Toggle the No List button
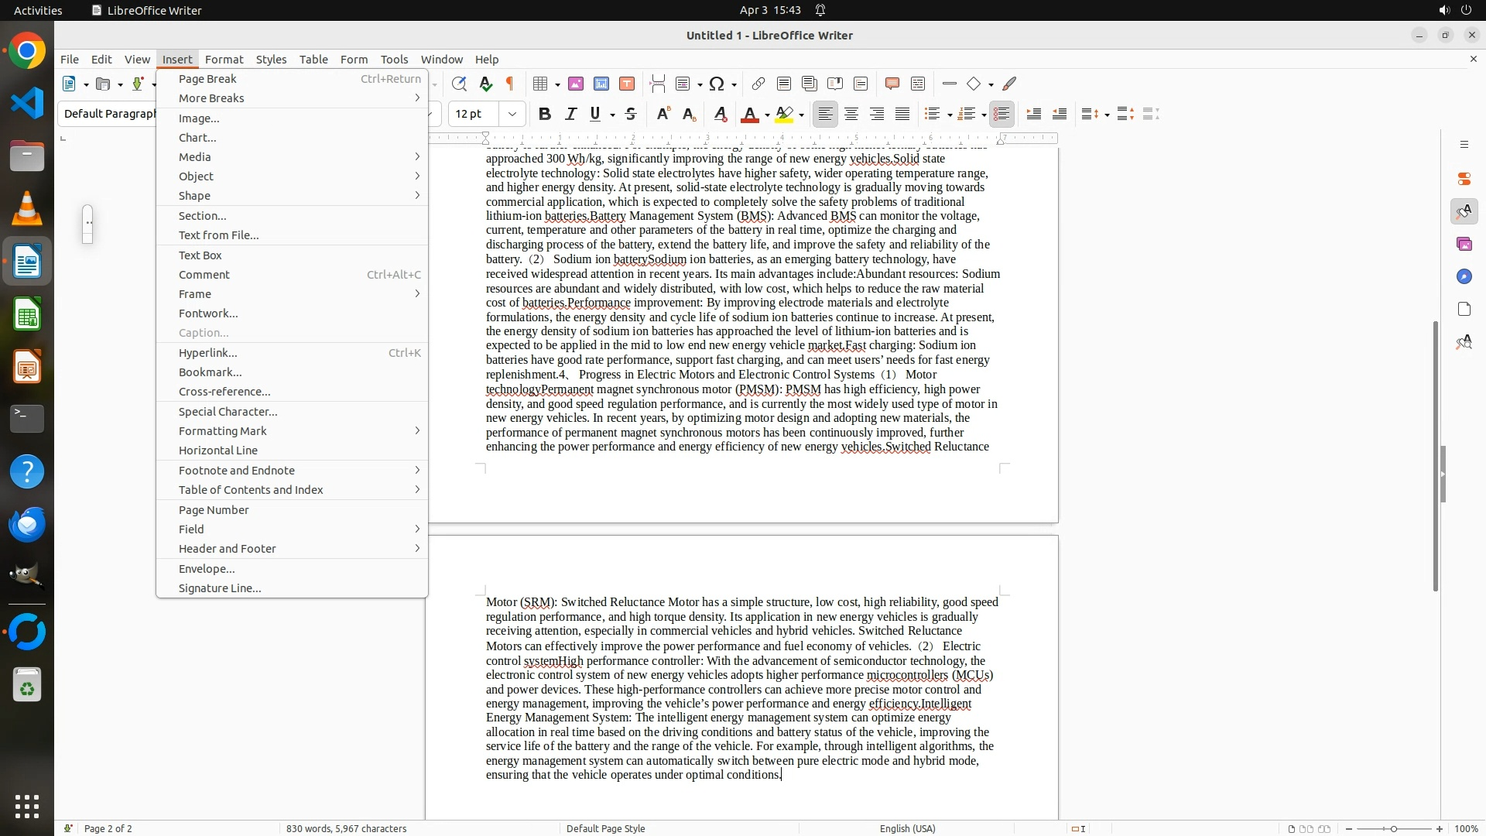Image resolution: width=1486 pixels, height=836 pixels. [1002, 115]
